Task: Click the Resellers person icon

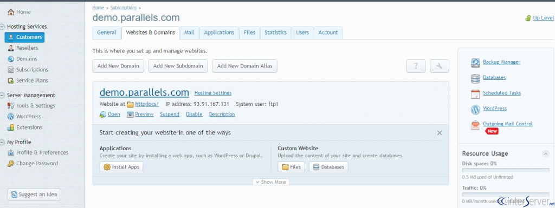Action: 11,48
